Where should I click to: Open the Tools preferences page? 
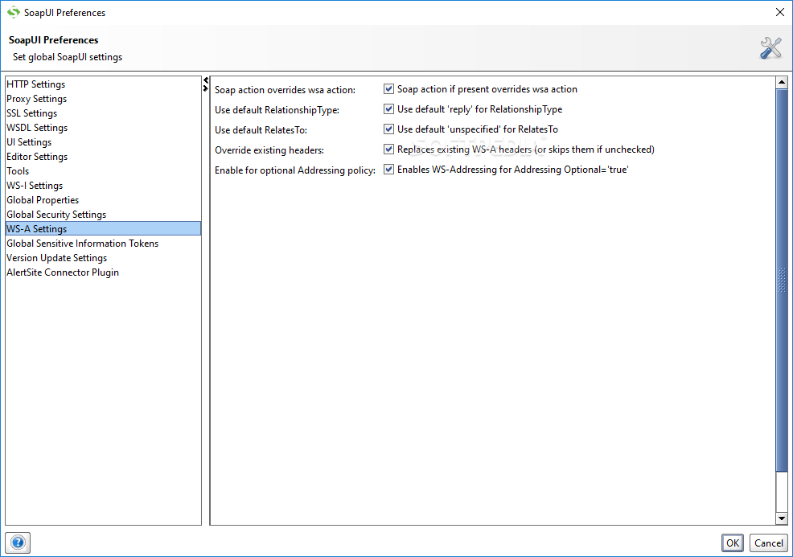click(103, 171)
